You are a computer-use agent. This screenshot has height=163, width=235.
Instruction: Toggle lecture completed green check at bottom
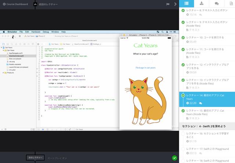point(174,158)
